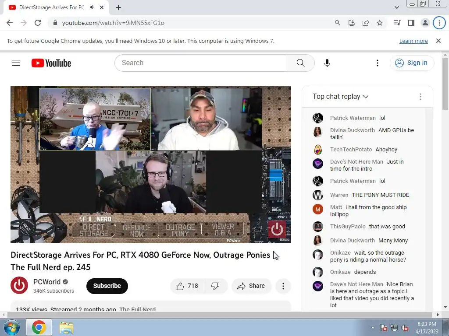Open the network tray icon
This screenshot has height=336, width=449.
point(394,328)
